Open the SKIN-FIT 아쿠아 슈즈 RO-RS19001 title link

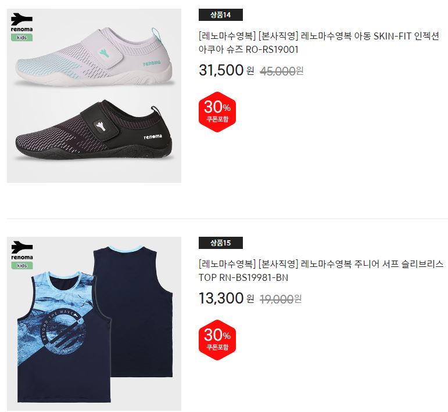coord(318,43)
